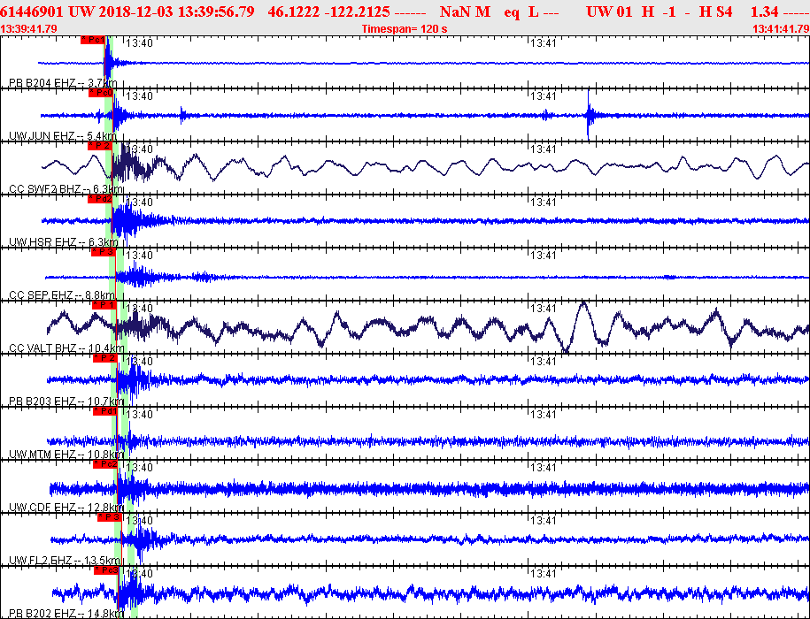
Task: Click the 13:41 time tick on VALT trace
Action: click(x=544, y=309)
